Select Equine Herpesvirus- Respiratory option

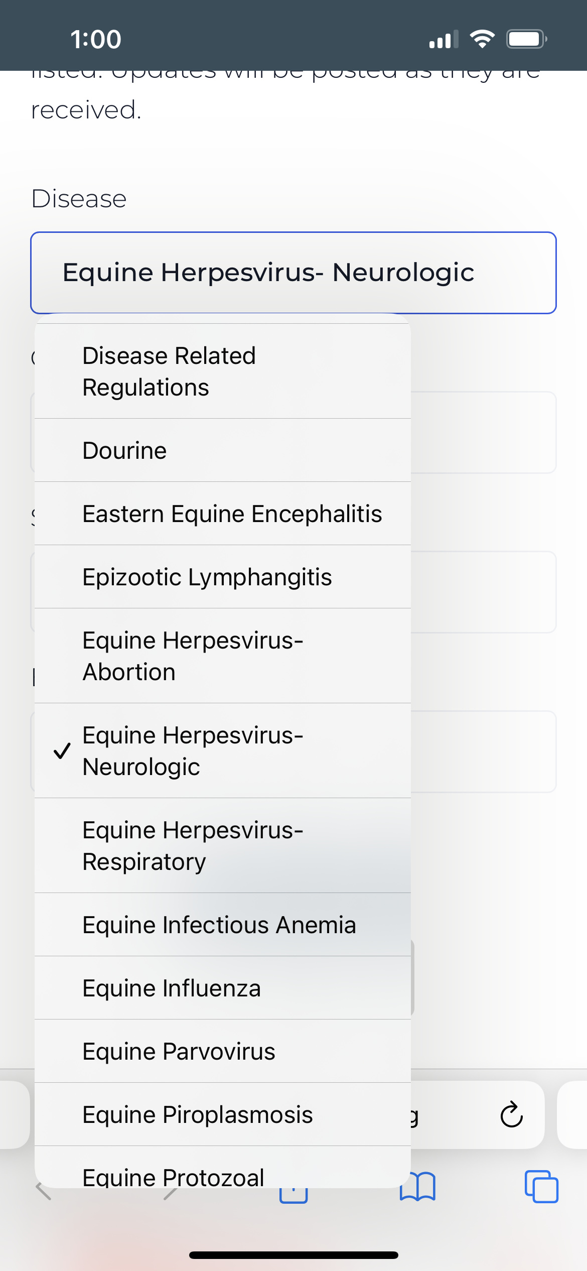coord(223,845)
